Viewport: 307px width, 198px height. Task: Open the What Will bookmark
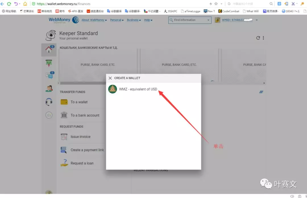(x=251, y=11)
